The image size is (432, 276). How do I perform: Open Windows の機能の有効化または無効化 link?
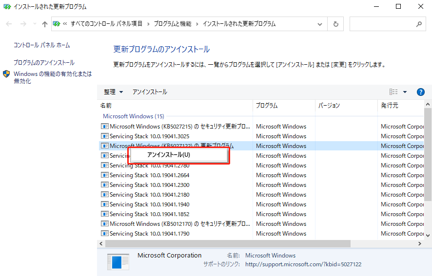[x=53, y=77]
